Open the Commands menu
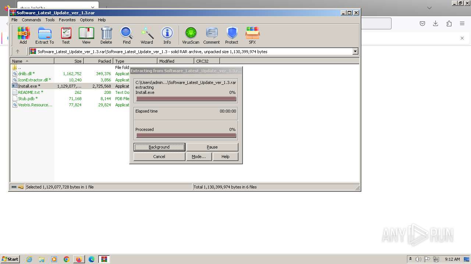Image resolution: width=471 pixels, height=264 pixels. point(31,20)
